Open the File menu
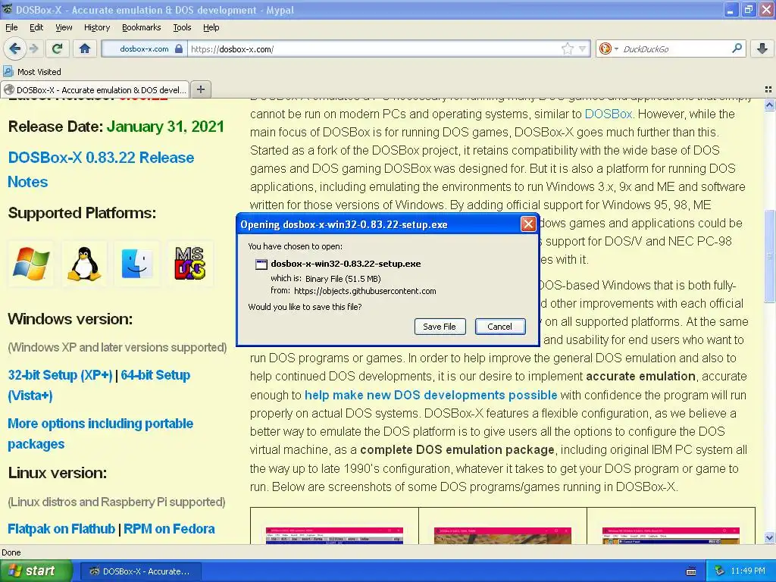The width and height of the screenshot is (776, 582). coord(11,27)
